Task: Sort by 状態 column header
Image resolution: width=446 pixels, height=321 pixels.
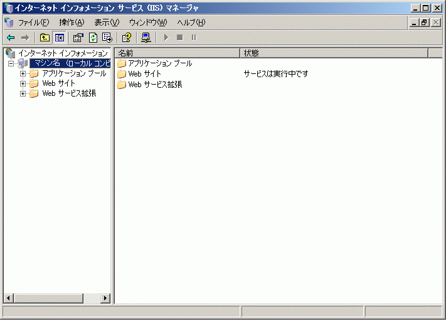Action: 334,53
